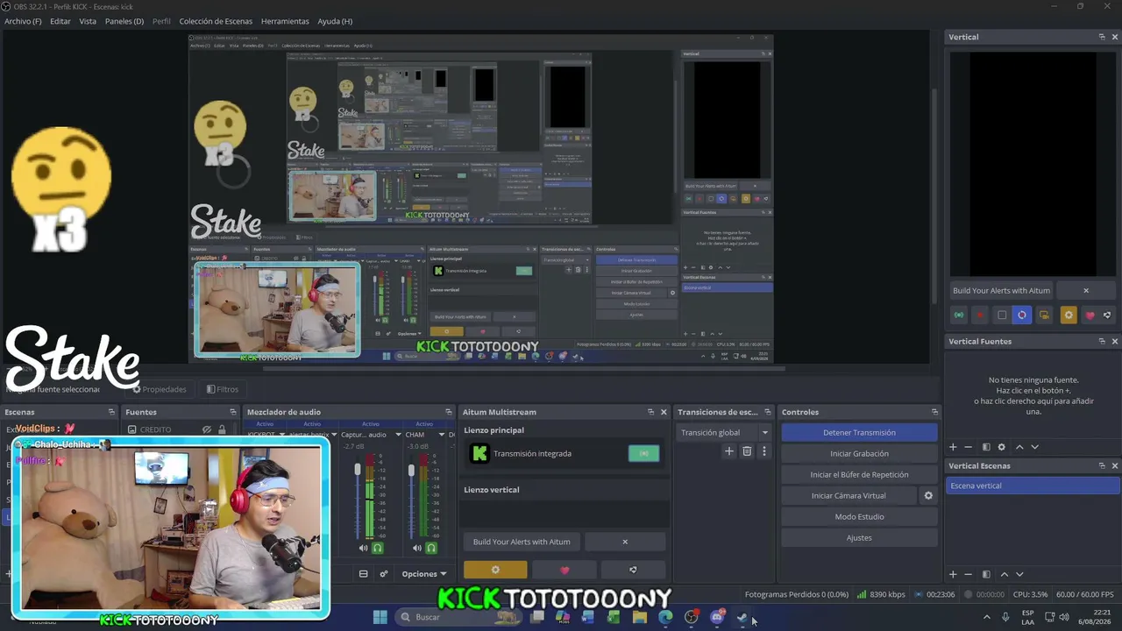Viewport: 1122px width, 631px height.
Task: Dismiss the Build Your Alerts banner in Multistream
Action: coord(625,542)
